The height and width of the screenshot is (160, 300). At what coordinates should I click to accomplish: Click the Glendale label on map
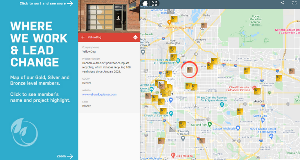pyautogui.click(x=199, y=119)
